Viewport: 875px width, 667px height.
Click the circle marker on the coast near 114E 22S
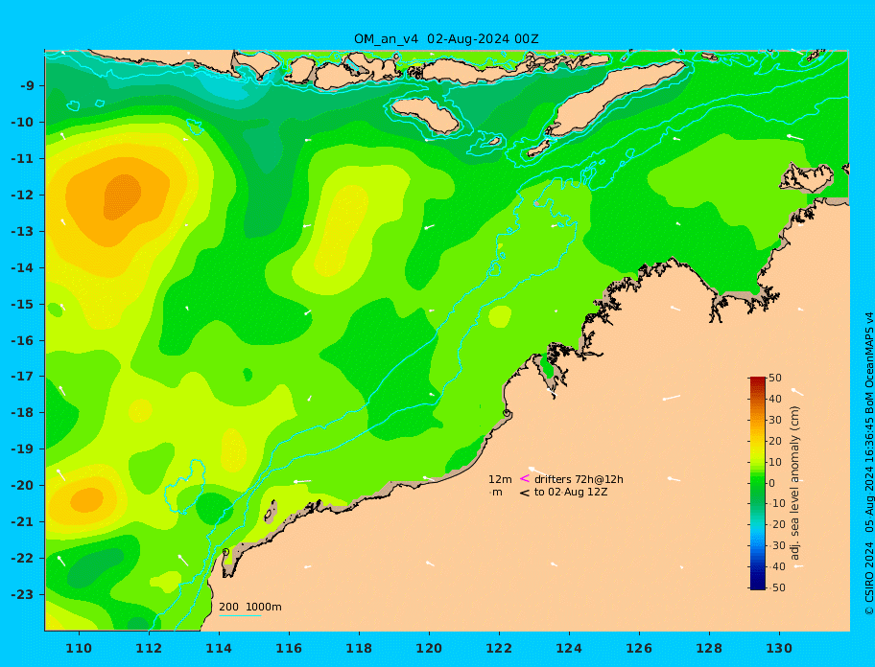point(225,552)
